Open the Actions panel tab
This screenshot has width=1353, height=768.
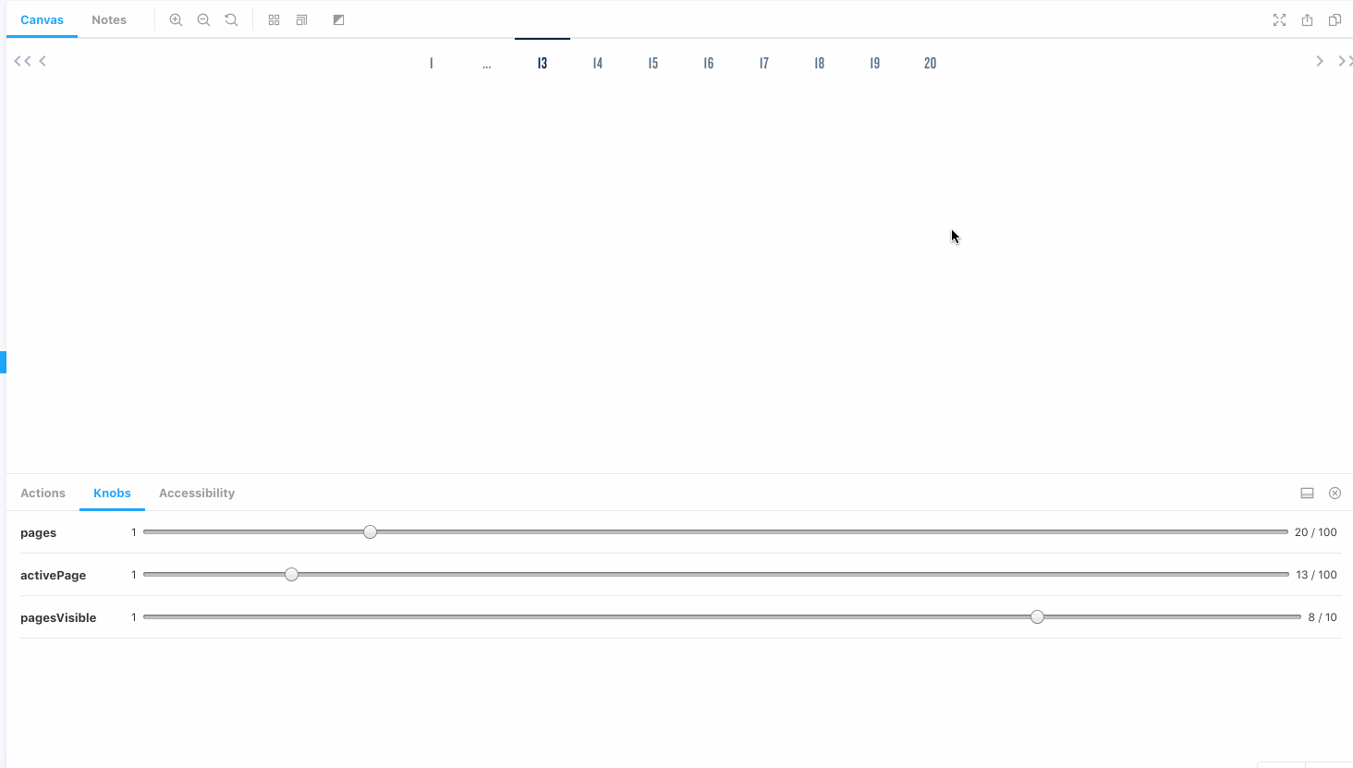[x=43, y=493]
